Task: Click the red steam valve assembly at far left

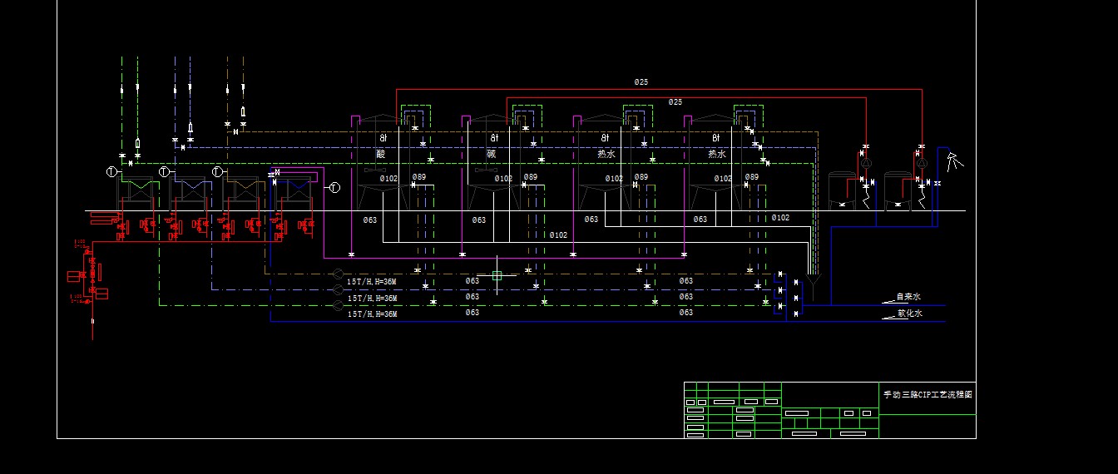Action: coord(88,273)
